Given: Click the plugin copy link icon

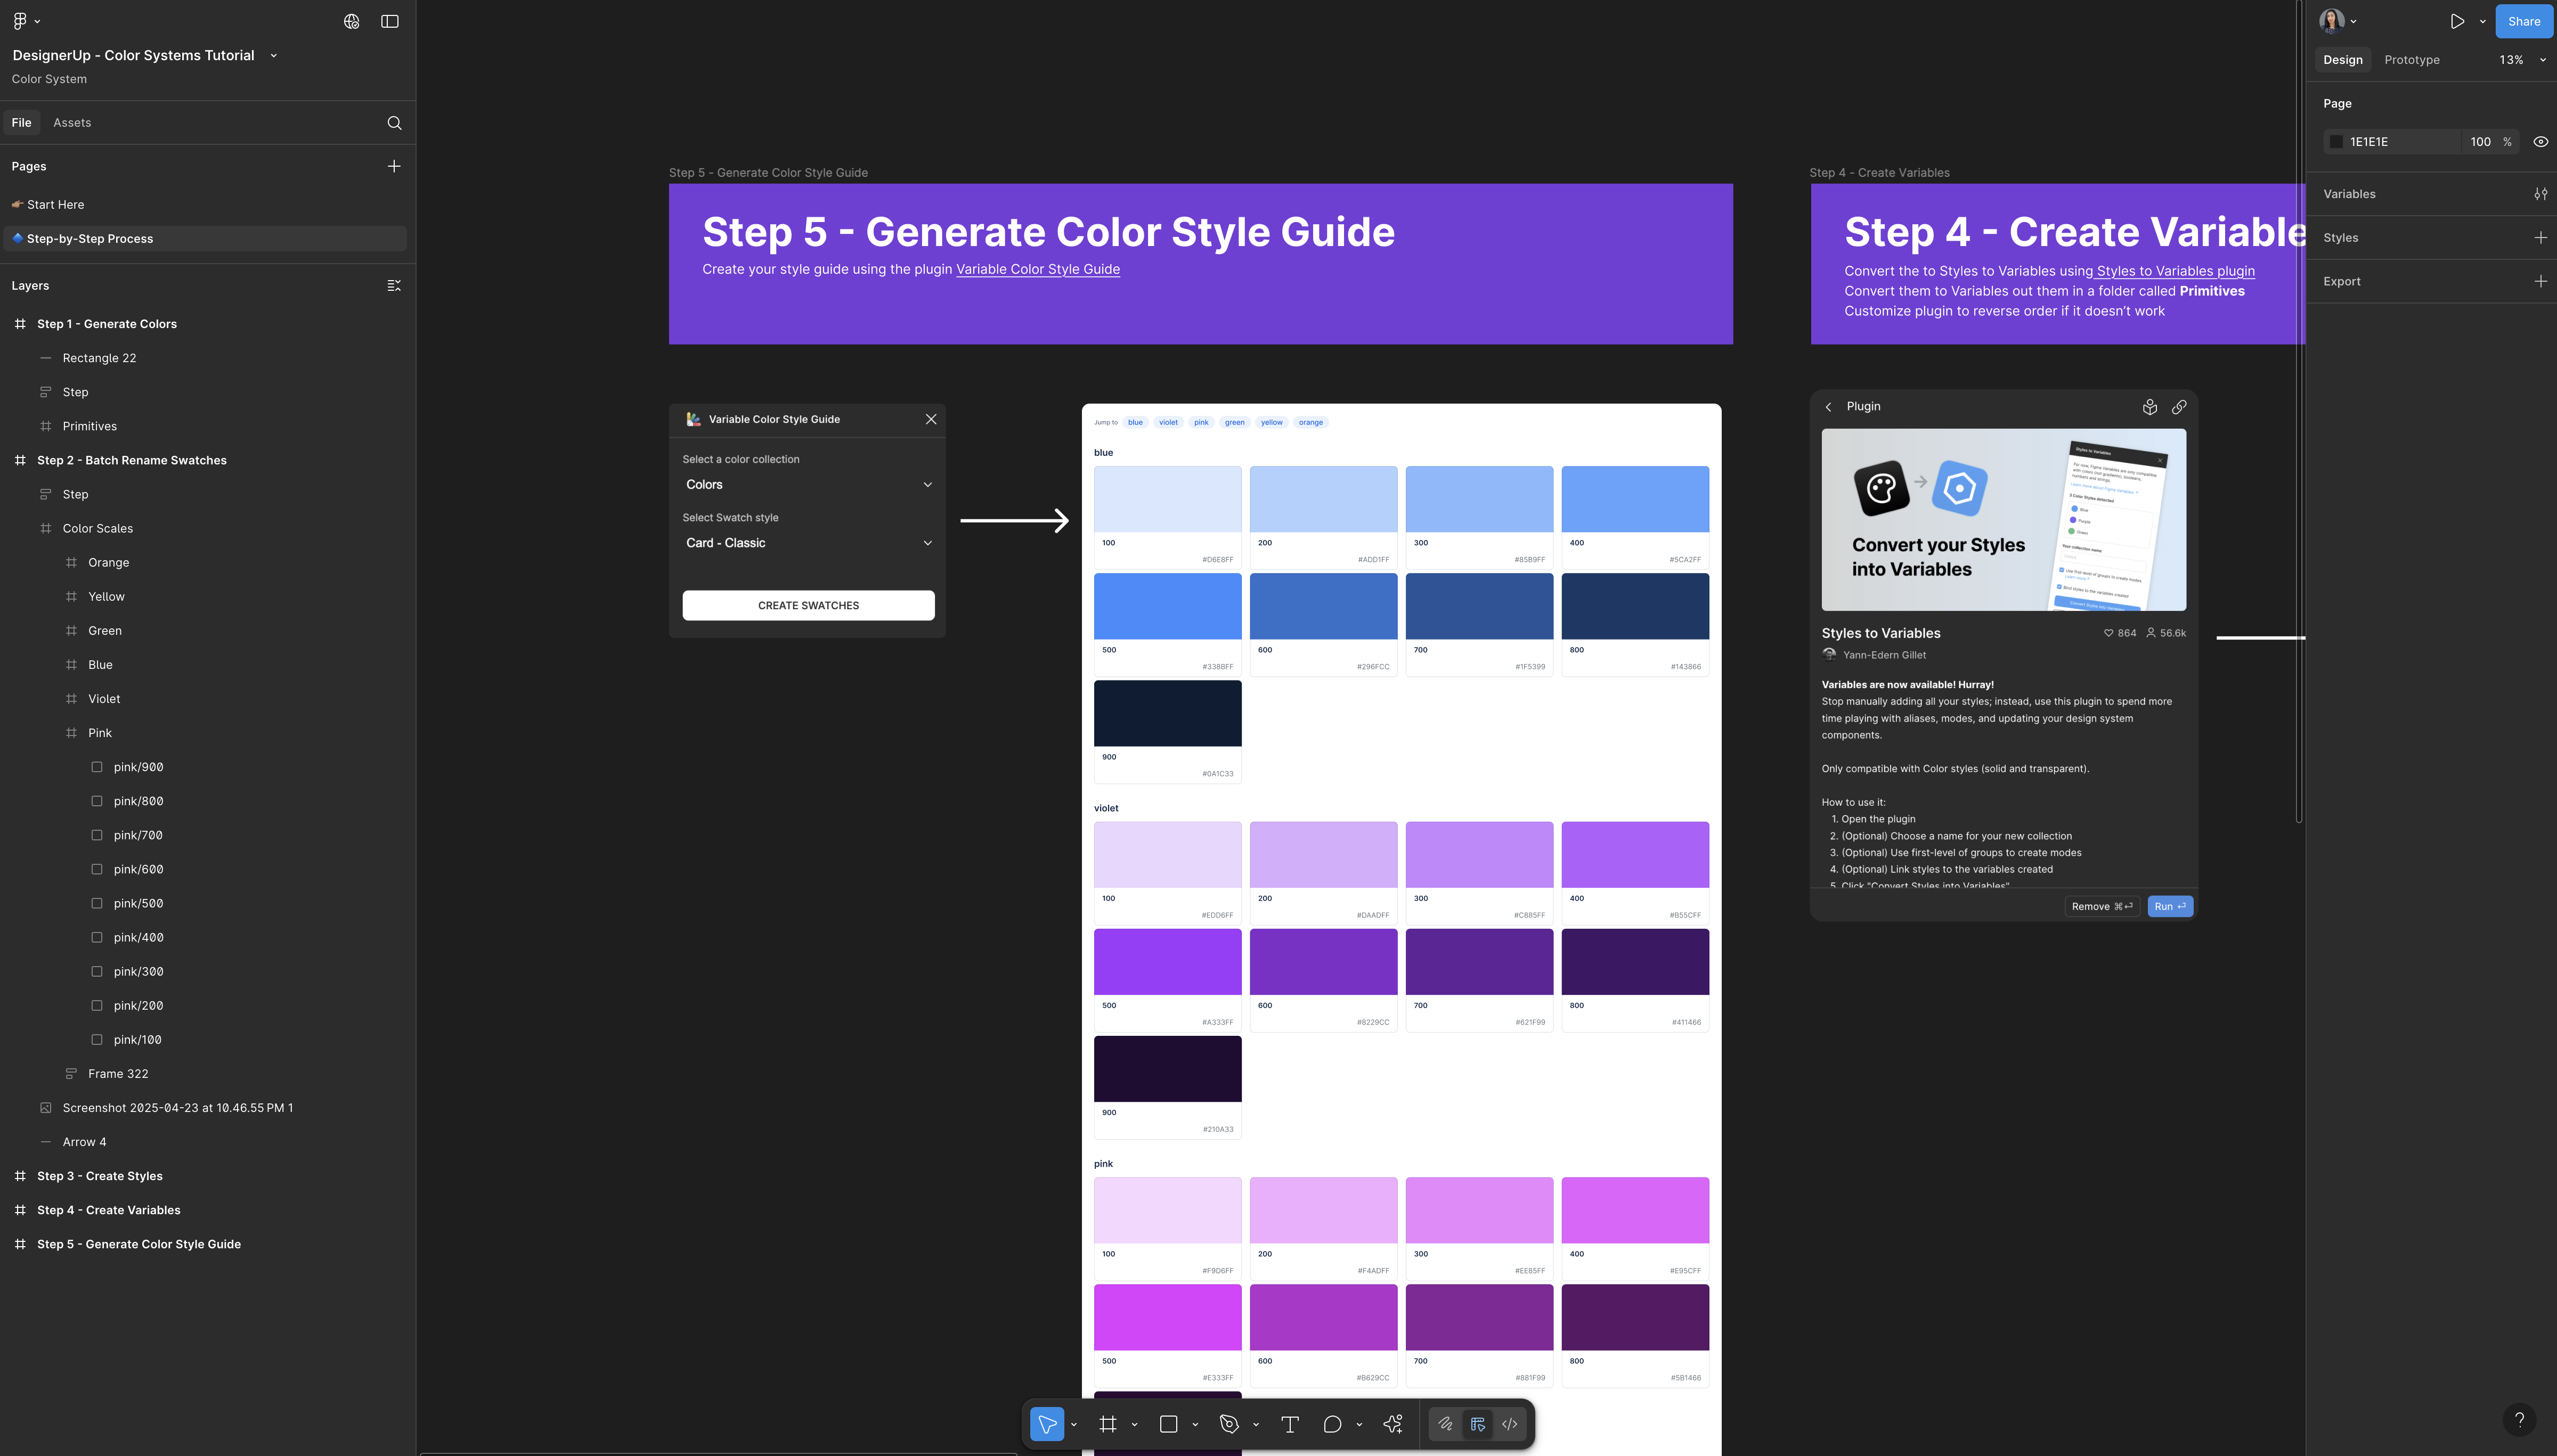Looking at the screenshot, I should 2179,407.
